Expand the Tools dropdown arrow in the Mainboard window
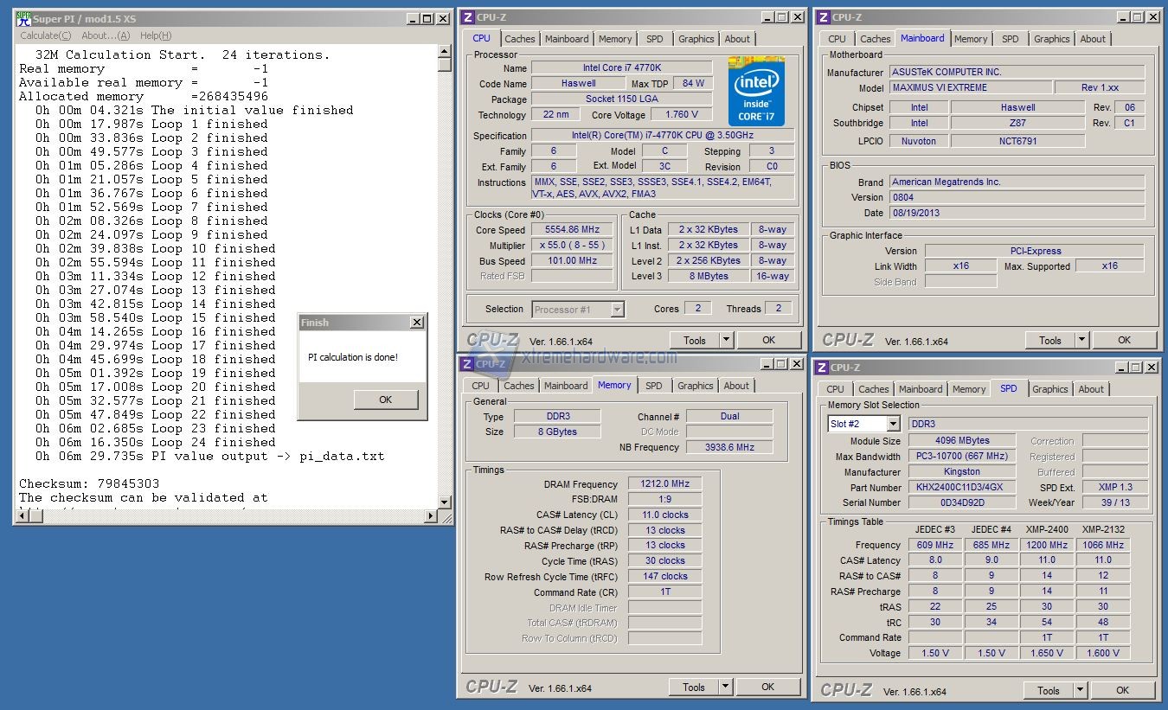 (x=1081, y=340)
